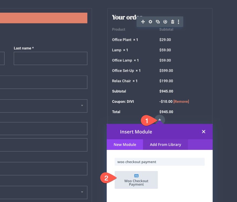The width and height of the screenshot is (237, 202).
Task: Open the module settings gear icon
Action: pos(150,22)
